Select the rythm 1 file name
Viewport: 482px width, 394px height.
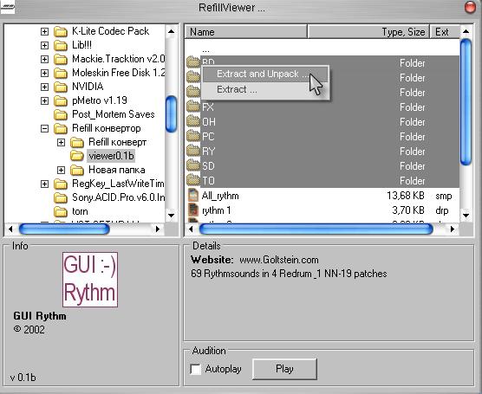pyautogui.click(x=217, y=210)
